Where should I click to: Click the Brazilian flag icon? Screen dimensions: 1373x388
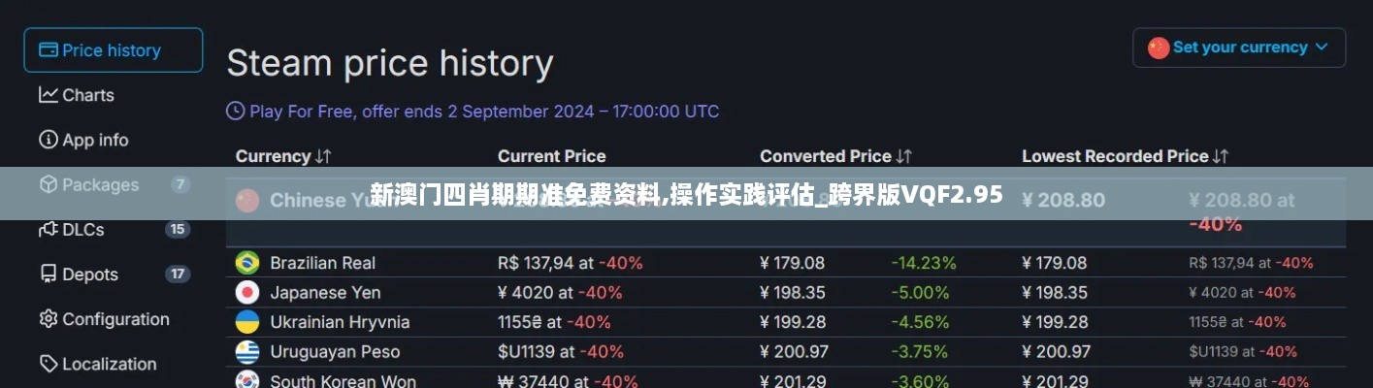tap(247, 262)
